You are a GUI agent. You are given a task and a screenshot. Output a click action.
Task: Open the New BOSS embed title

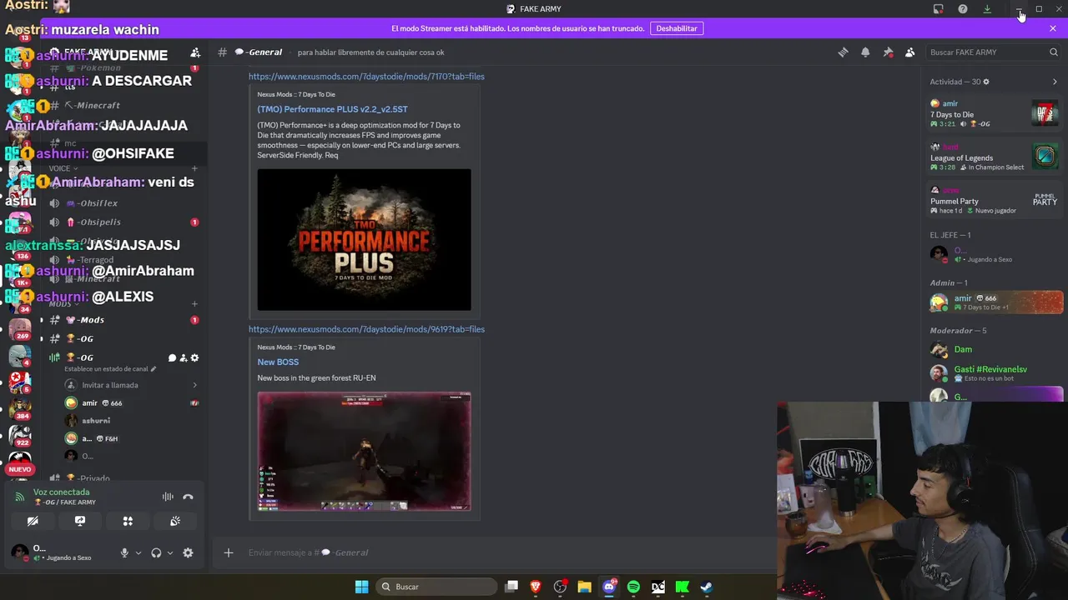(278, 362)
